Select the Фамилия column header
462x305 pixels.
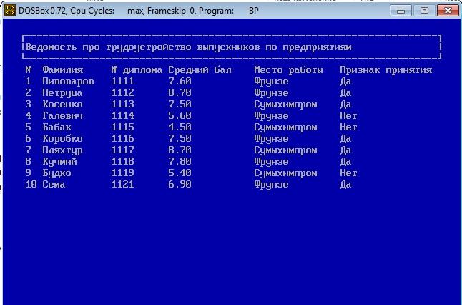click(x=62, y=70)
